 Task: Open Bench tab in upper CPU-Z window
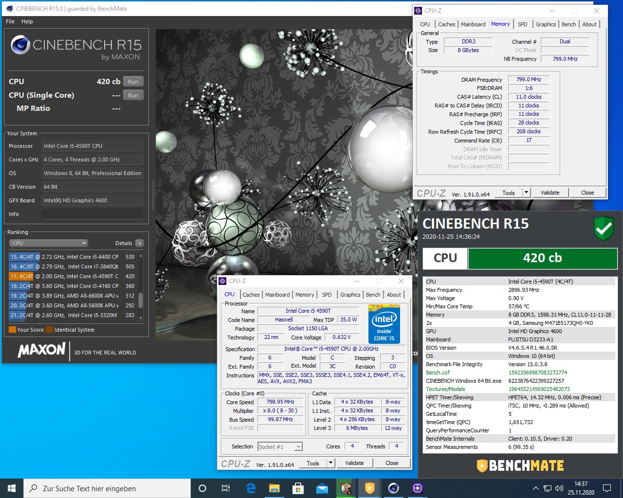[x=569, y=24]
